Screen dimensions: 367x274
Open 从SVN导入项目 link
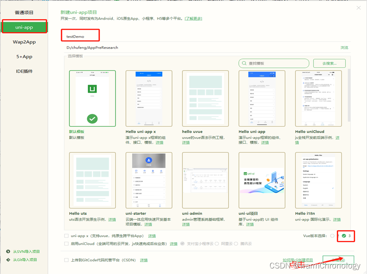click(x=26, y=252)
